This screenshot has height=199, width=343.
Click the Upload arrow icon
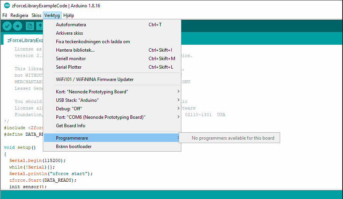[18, 26]
